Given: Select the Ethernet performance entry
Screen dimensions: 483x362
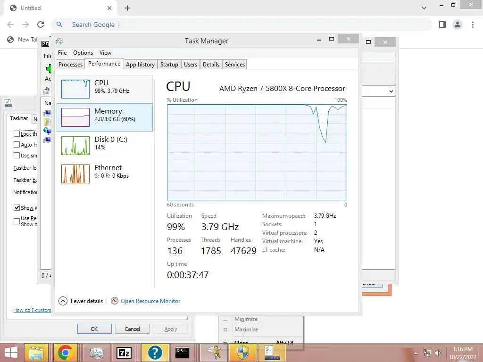Looking at the screenshot, I should coord(105,173).
